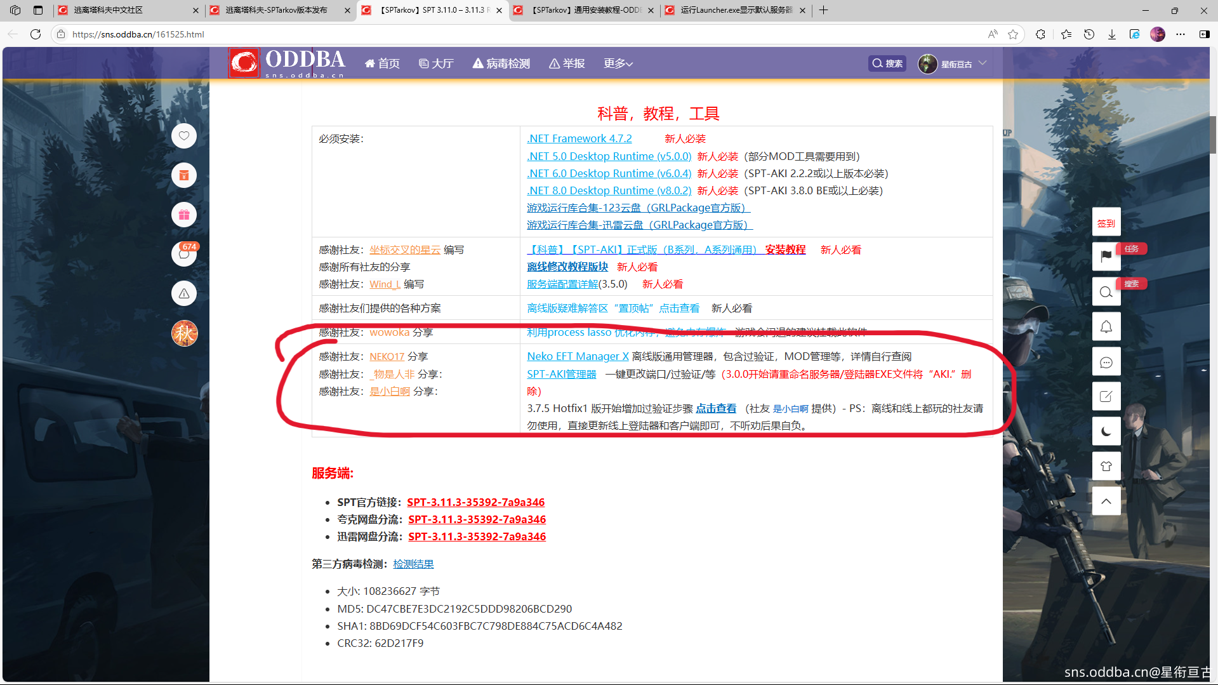Open browser extensions puzzle icon
The image size is (1218, 685).
coord(1040,34)
